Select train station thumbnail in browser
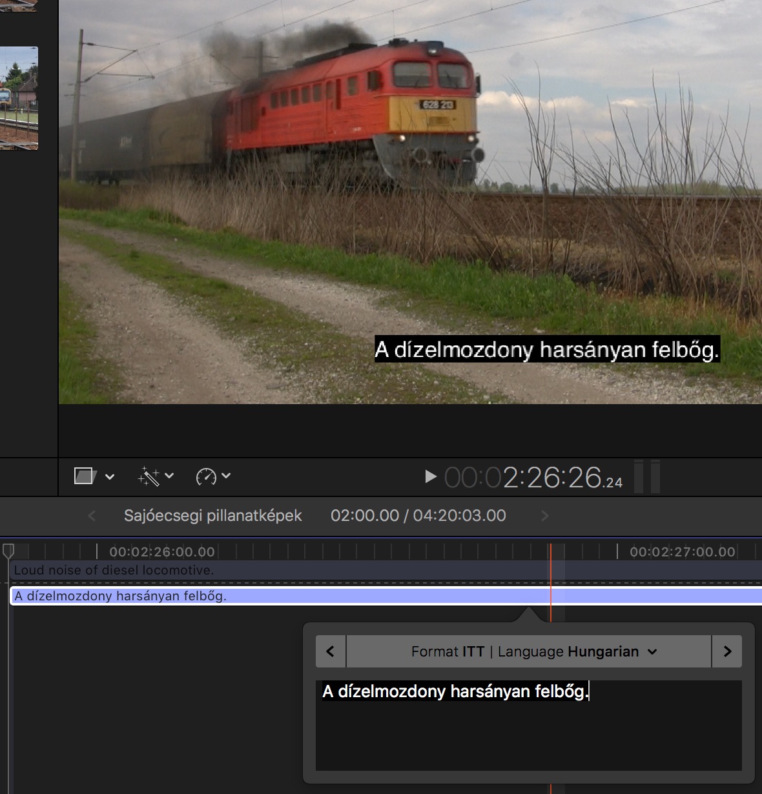Screen dimensions: 762x794 (x=19, y=98)
